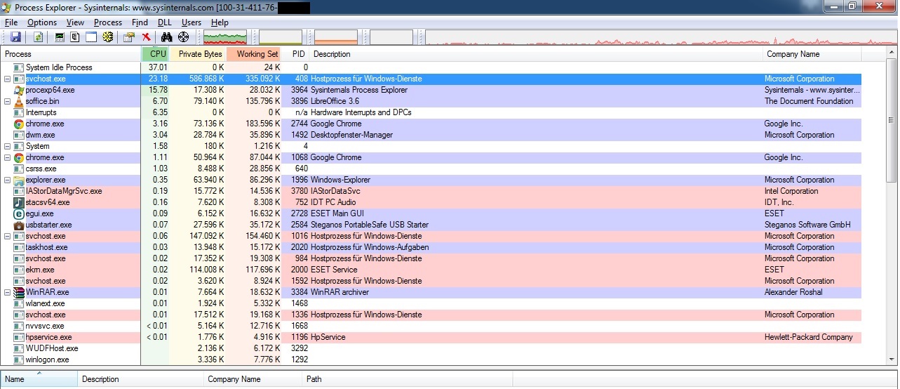Open the Help menu
The height and width of the screenshot is (389, 900).
click(x=220, y=22)
